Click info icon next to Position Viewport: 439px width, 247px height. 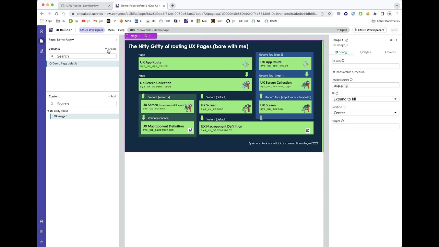point(344,107)
